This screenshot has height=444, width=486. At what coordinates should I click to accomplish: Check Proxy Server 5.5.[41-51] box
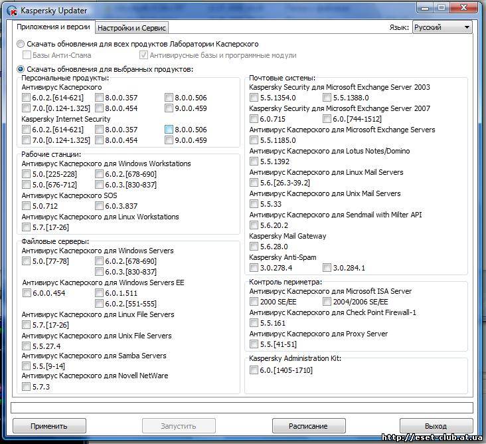coord(254,344)
